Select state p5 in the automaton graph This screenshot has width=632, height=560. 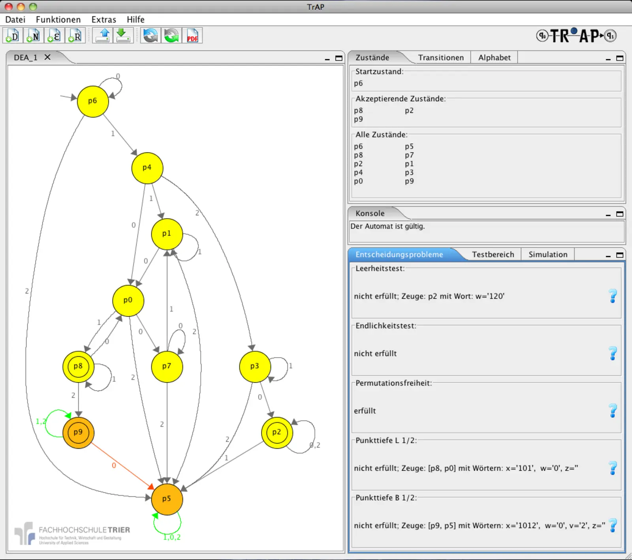(167, 499)
